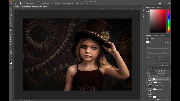
Task: Click the Feather slider handle
Action: click(x=147, y=54)
